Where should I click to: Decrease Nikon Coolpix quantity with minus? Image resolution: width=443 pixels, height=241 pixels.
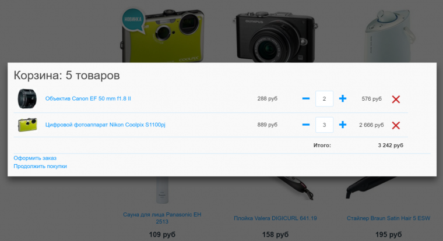pos(306,125)
